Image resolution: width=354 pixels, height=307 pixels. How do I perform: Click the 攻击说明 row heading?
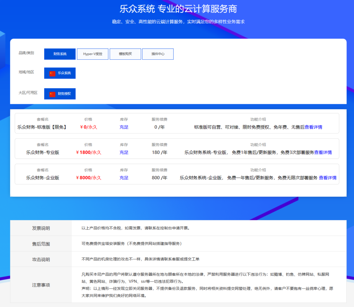tap(41, 259)
